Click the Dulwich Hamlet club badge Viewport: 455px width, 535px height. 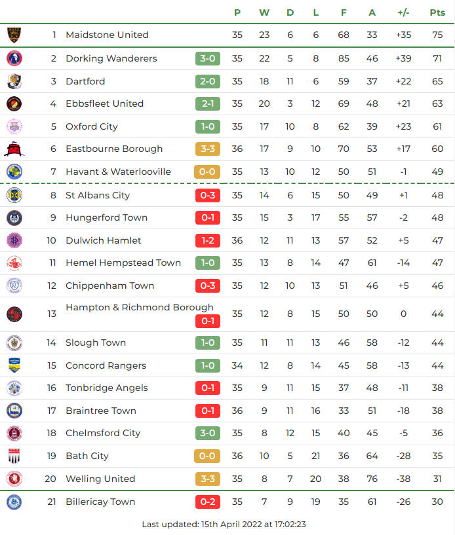coord(14,240)
